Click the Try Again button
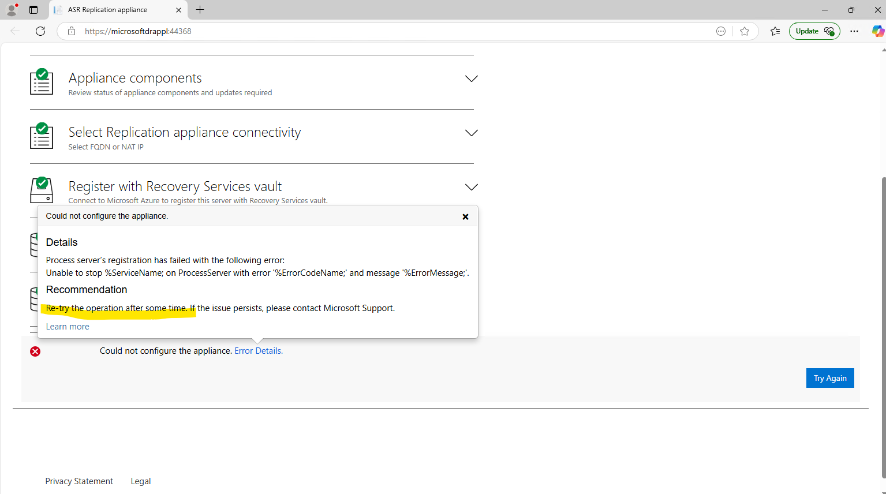 pyautogui.click(x=829, y=378)
